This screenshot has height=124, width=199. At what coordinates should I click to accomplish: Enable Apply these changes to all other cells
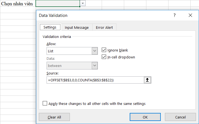click(x=45, y=103)
